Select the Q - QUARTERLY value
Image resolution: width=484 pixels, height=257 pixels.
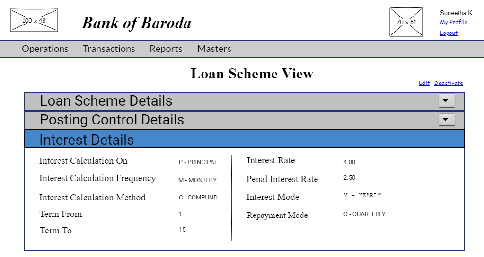tap(364, 214)
